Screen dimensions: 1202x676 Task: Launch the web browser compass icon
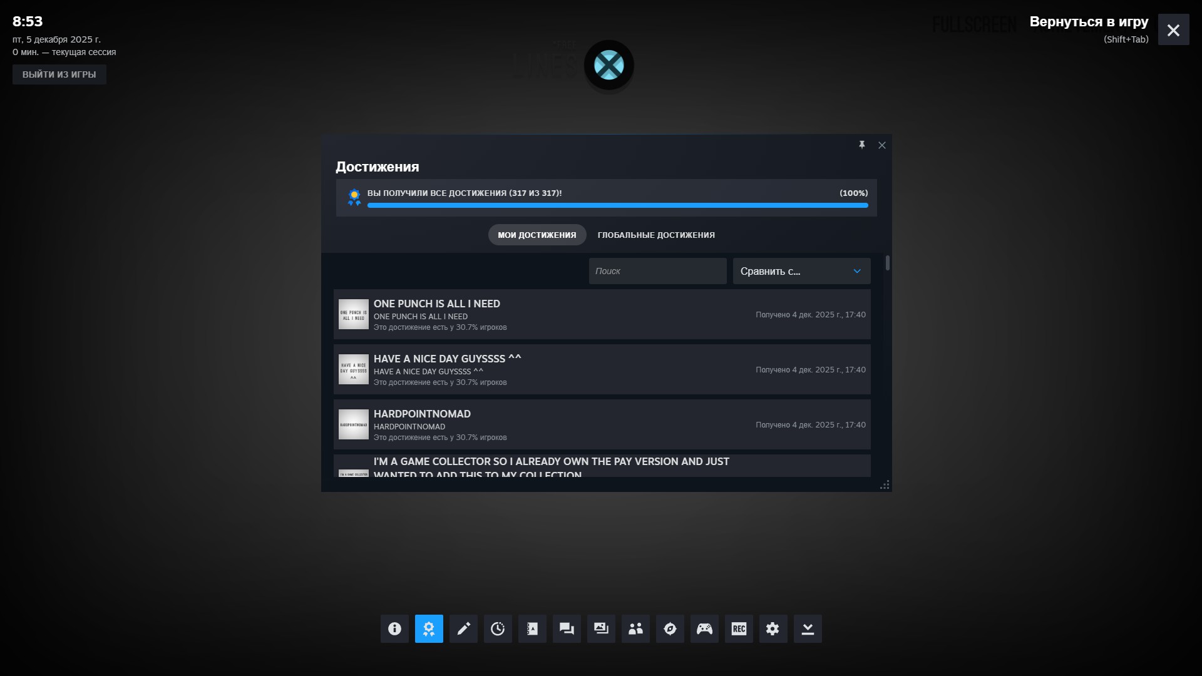(670, 628)
